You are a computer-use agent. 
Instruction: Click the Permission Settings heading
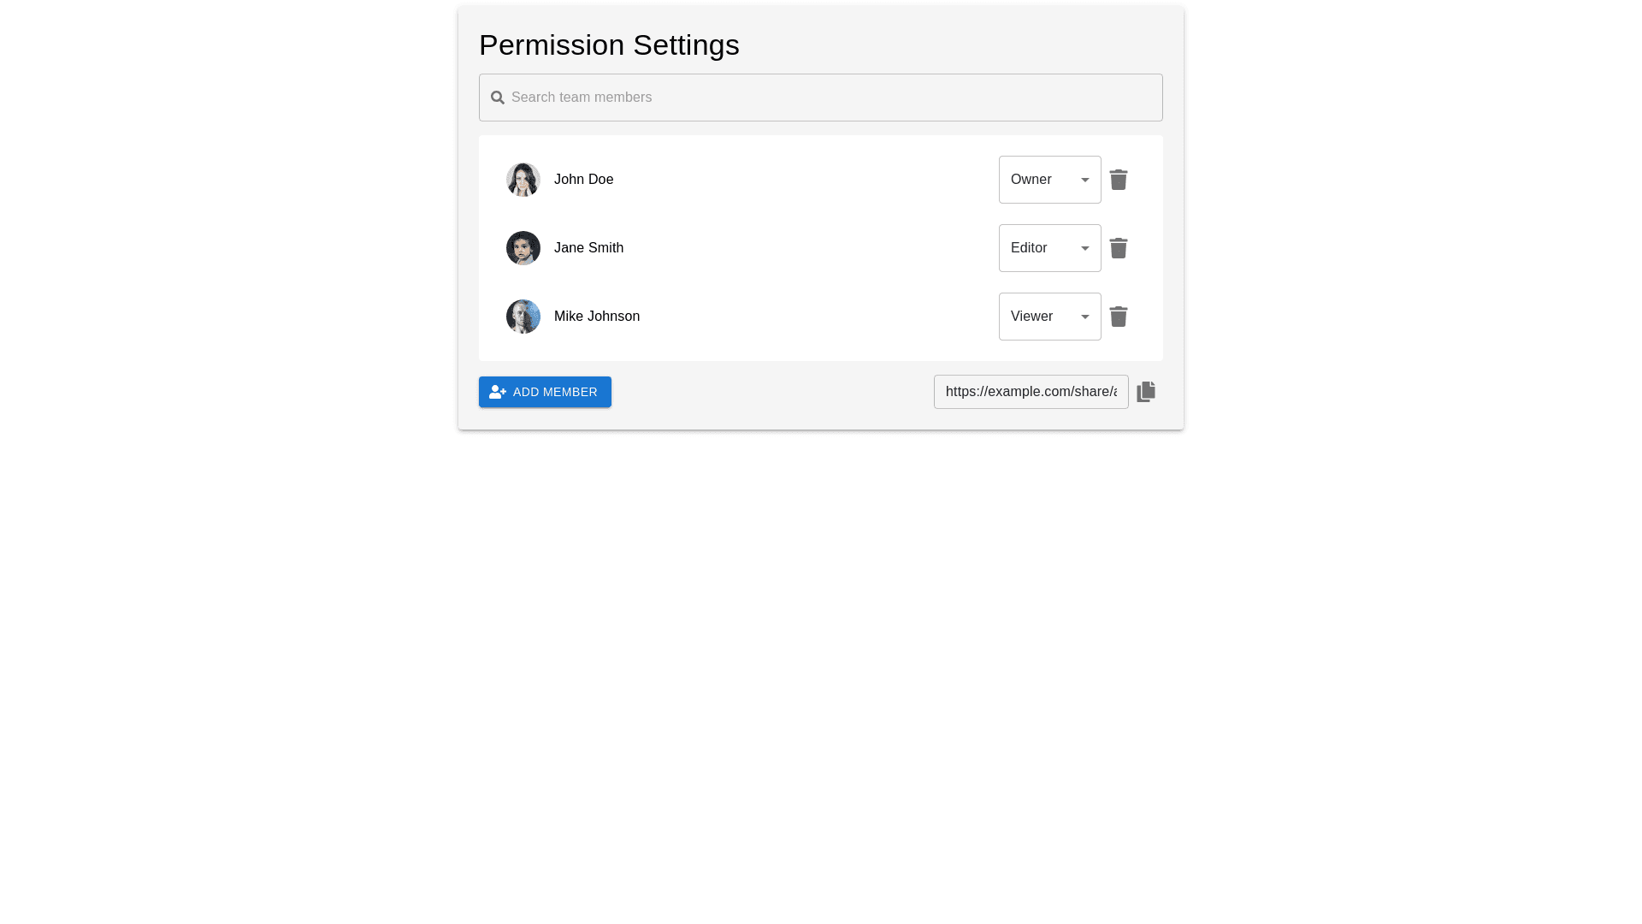tap(609, 45)
